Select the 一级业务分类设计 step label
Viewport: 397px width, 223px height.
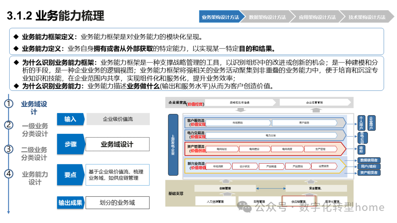pos(35,130)
